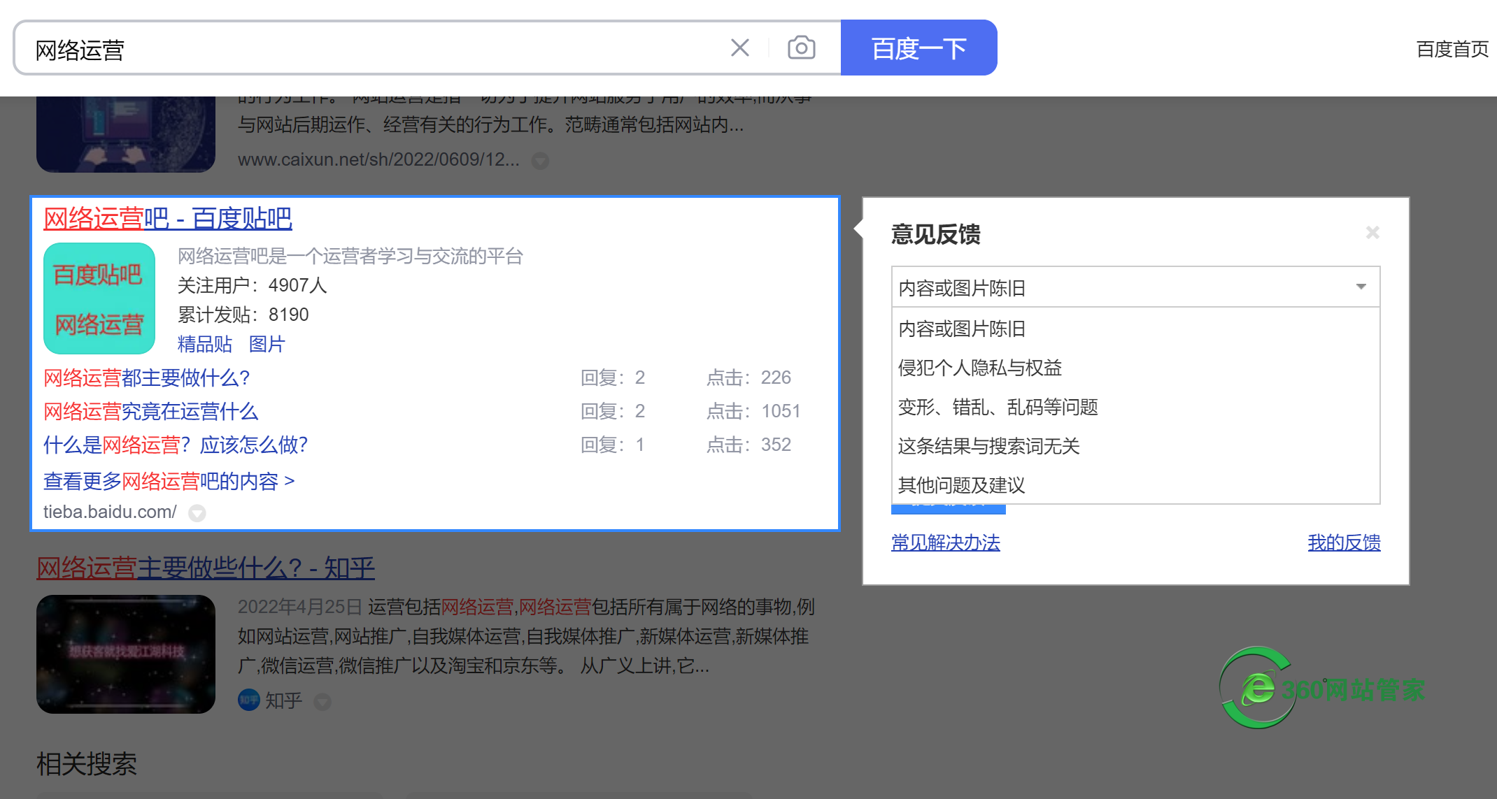Go to 百度首页 link

[x=1452, y=49]
